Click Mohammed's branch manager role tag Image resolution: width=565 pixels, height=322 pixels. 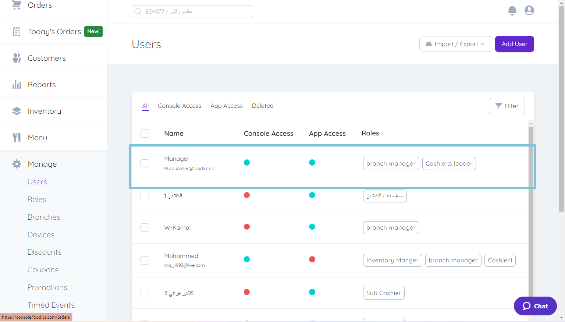[453, 260]
